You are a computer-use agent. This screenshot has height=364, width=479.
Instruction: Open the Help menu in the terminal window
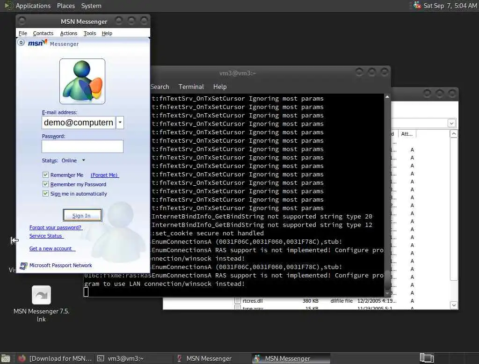pyautogui.click(x=220, y=87)
